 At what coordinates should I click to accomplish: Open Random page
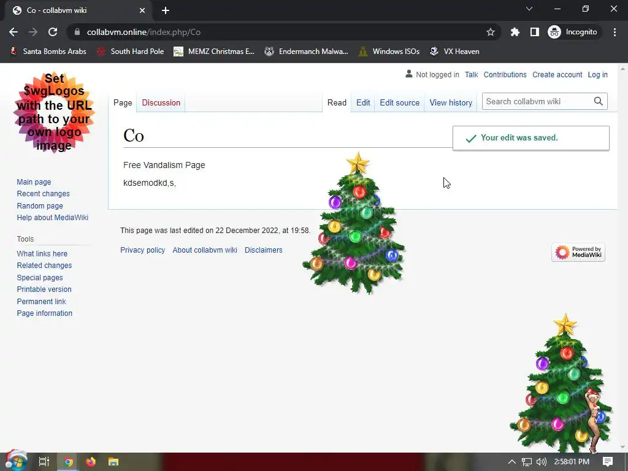[40, 206]
